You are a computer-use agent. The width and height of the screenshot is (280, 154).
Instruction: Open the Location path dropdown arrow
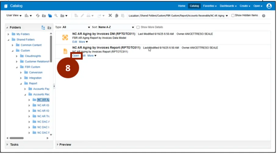coord(227,16)
